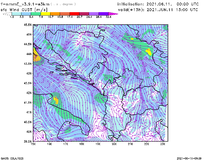Image resolution: width=207 pixels, height=160 pixels.
Task: Click the 20E longitude label
Action: 114,144
